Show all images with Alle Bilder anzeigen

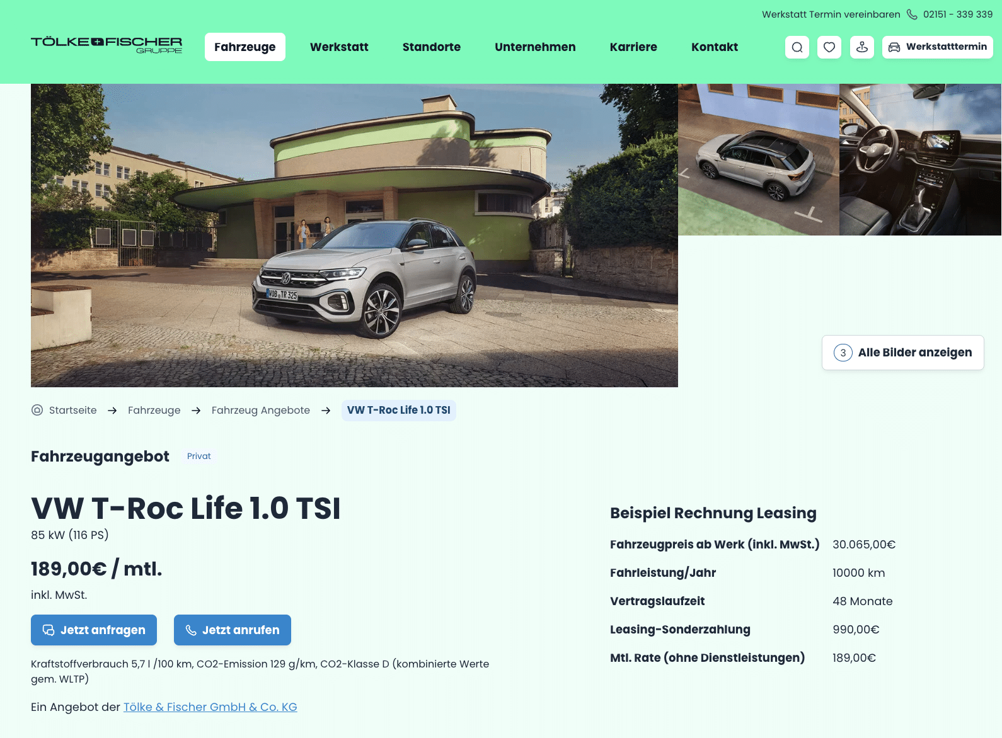[903, 353]
